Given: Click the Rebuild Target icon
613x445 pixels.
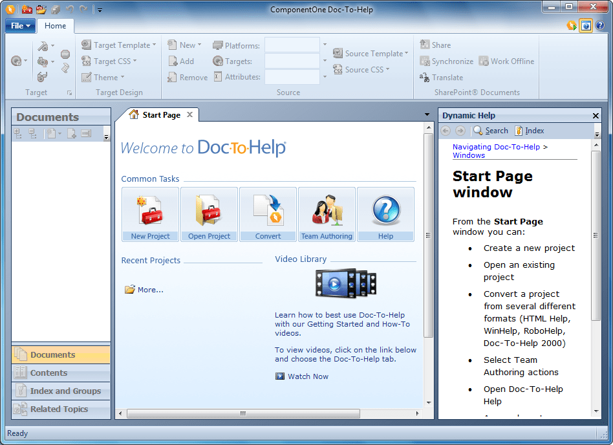Looking at the screenshot, I should point(45,61).
